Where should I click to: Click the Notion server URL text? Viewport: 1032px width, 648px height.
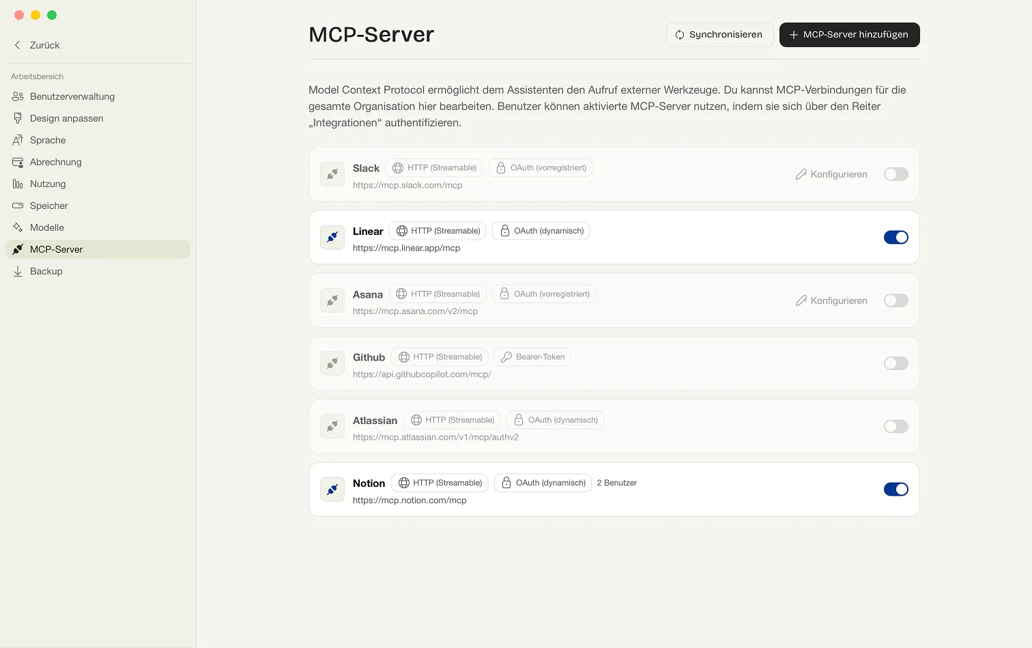(x=410, y=501)
